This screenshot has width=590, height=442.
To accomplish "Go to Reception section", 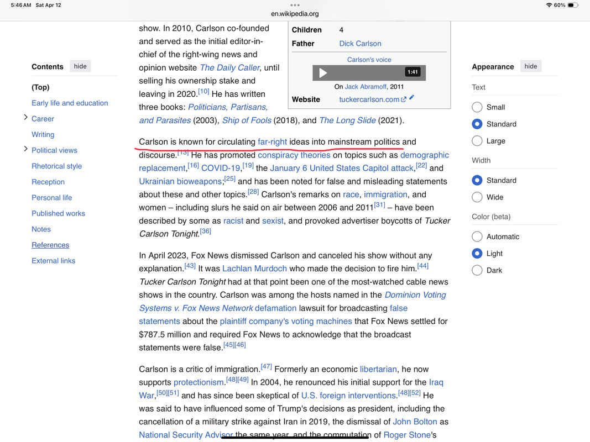I will coord(48,182).
